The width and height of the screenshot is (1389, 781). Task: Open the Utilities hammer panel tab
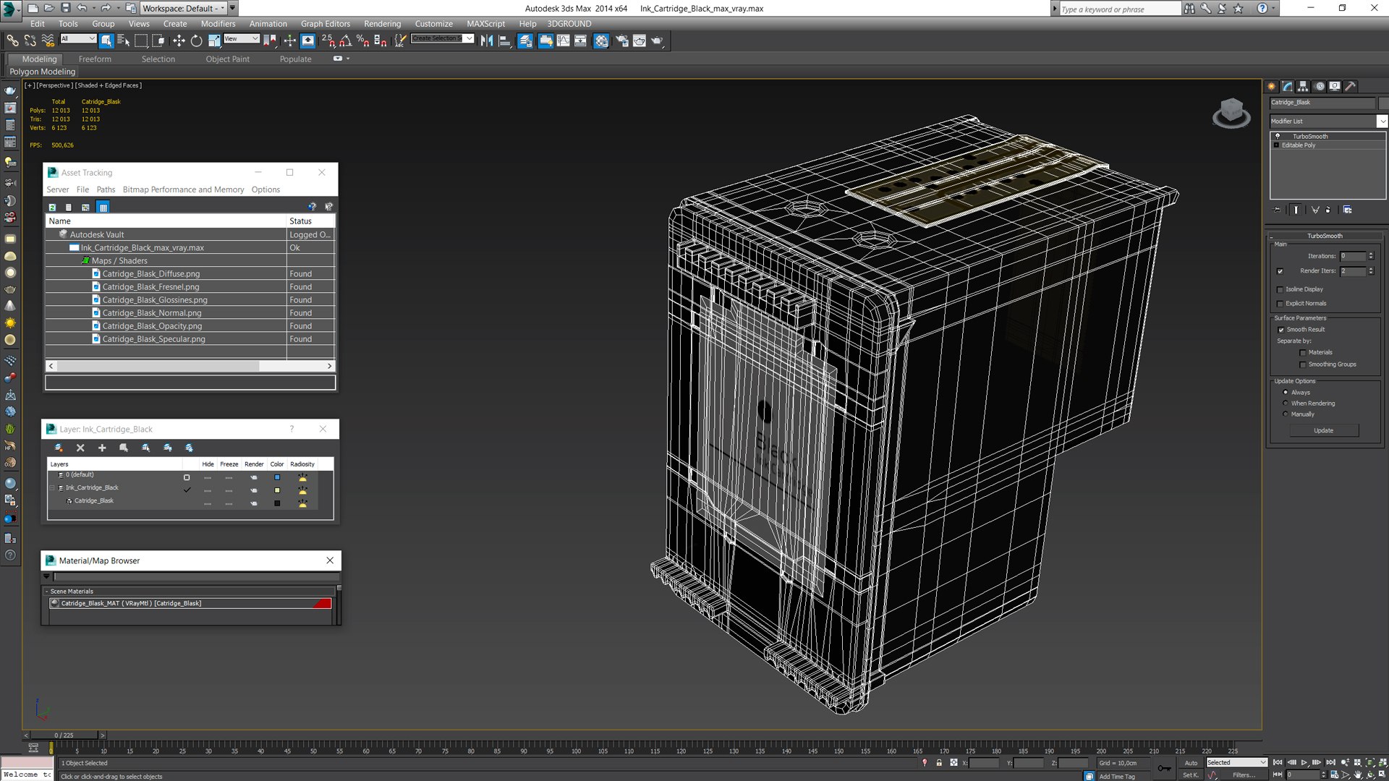click(1350, 86)
